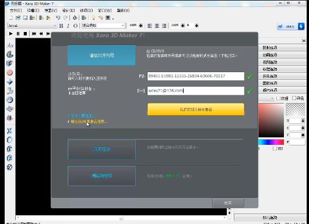Image resolution: width=309 pixels, height=224 pixels.
Task: Click the light bulb lighting icon
Action: [x=93, y=18]
